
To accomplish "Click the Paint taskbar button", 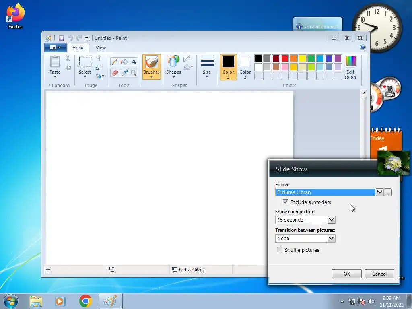I will (111, 301).
